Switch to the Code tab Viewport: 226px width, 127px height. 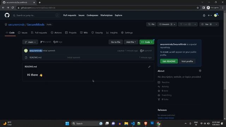(10, 33)
